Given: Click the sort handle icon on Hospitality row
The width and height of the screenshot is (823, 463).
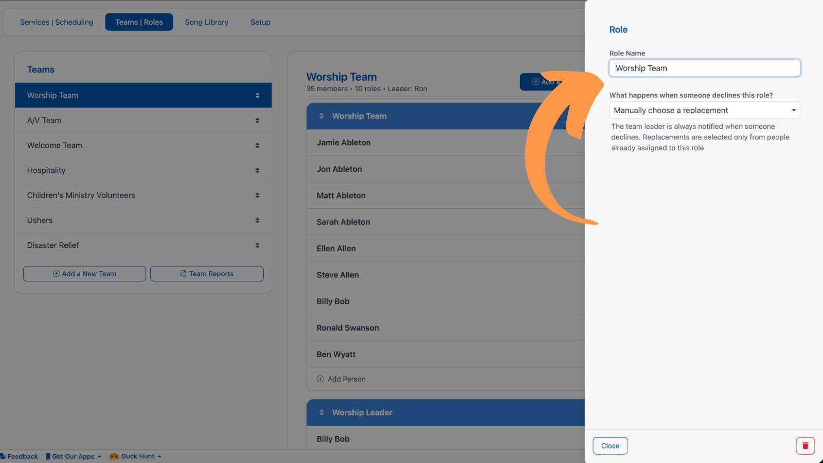Looking at the screenshot, I should coord(257,170).
